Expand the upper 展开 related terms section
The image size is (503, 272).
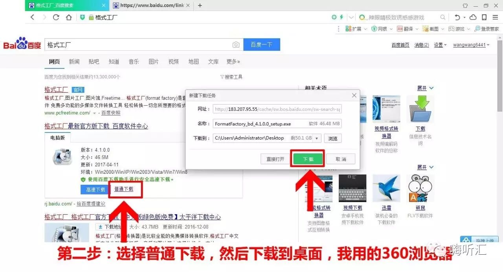click(426, 88)
